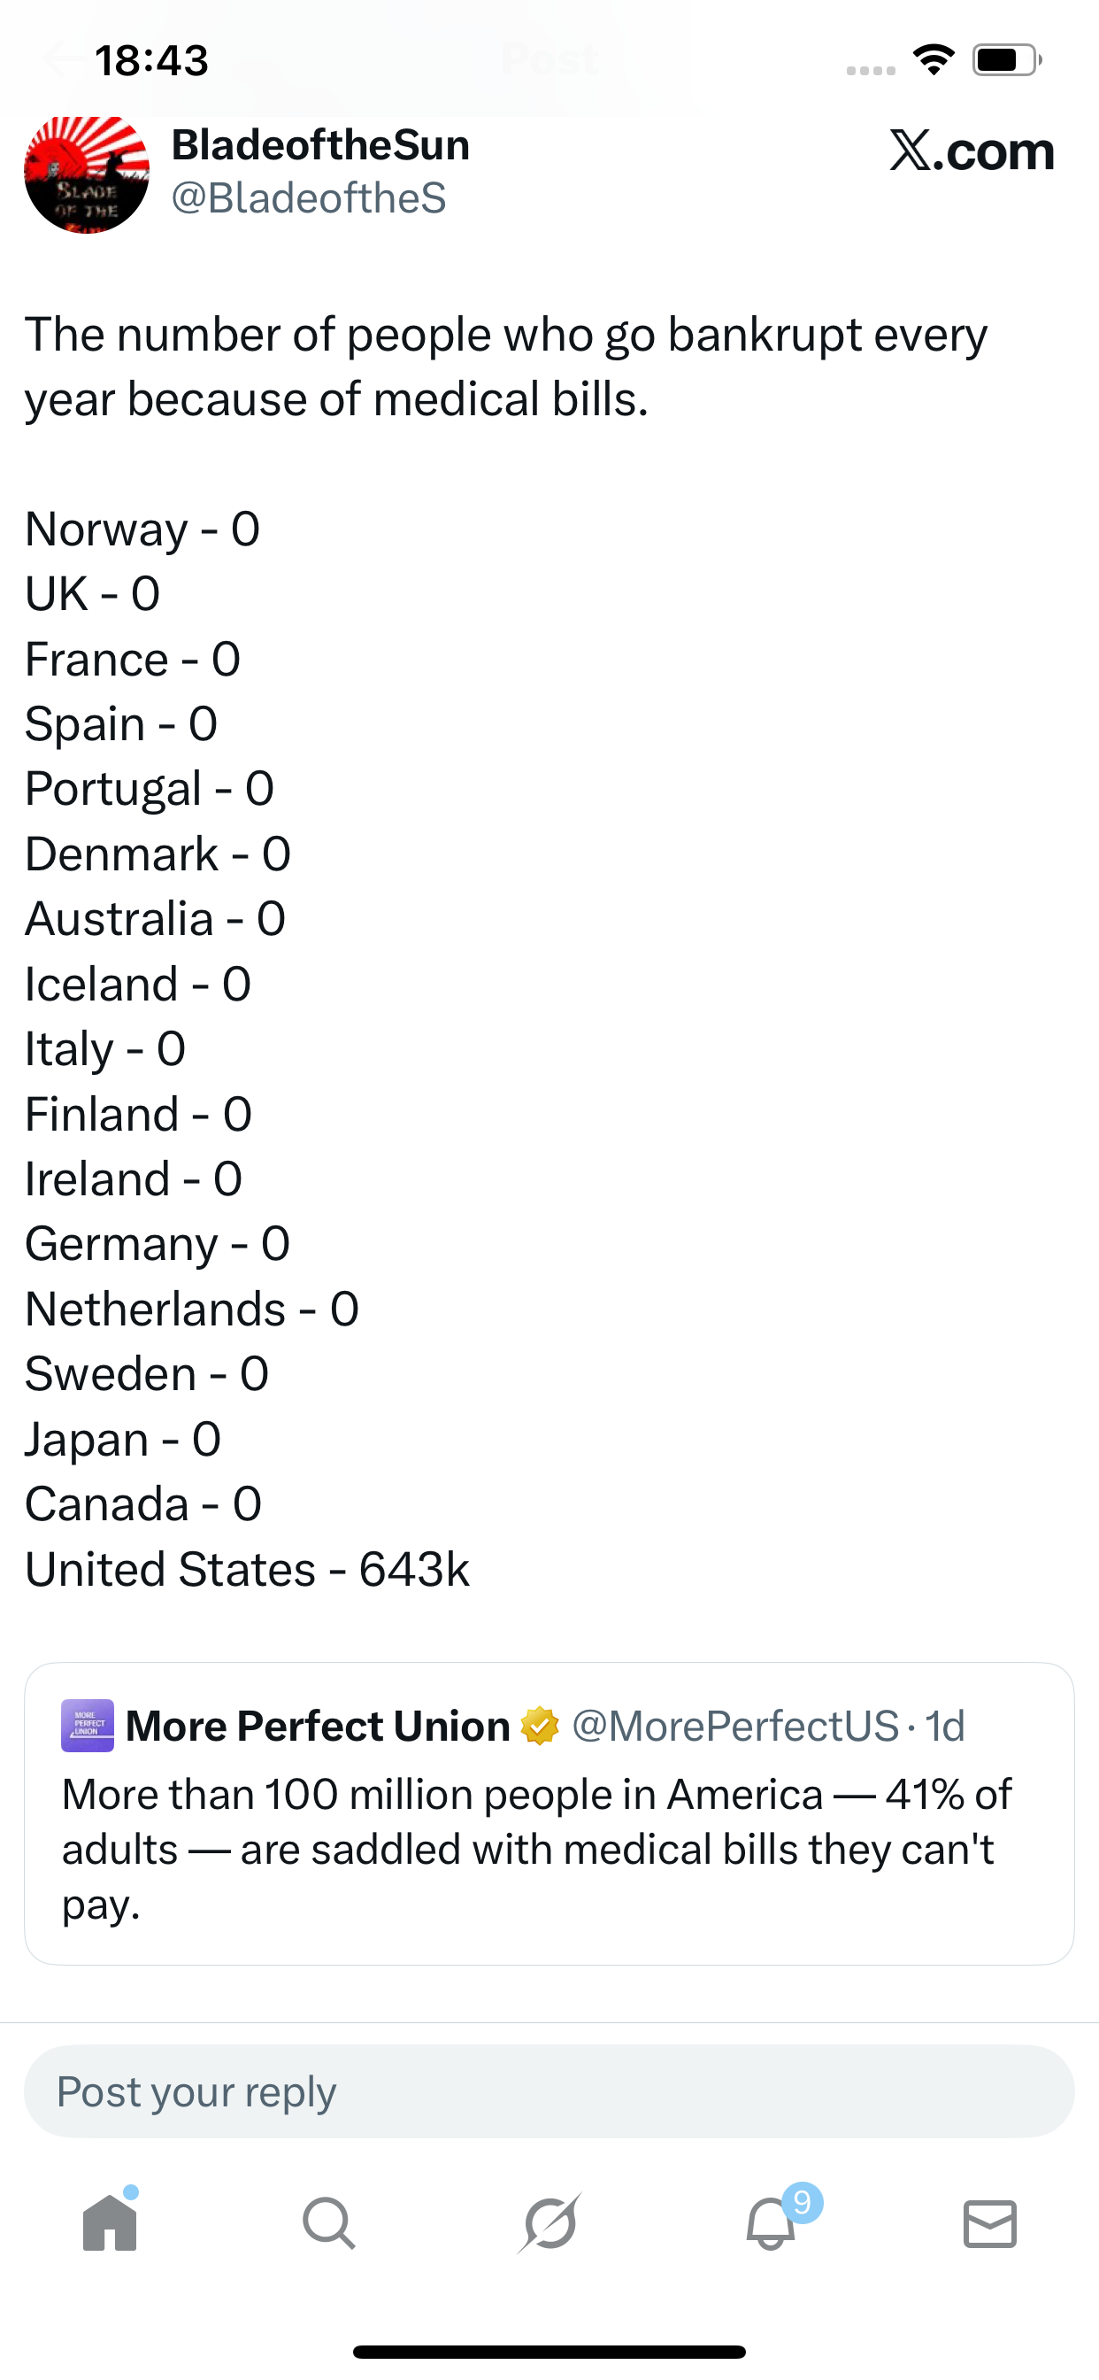Tap the gold verified badge
This screenshot has width=1099, height=2380.
coord(540,1726)
